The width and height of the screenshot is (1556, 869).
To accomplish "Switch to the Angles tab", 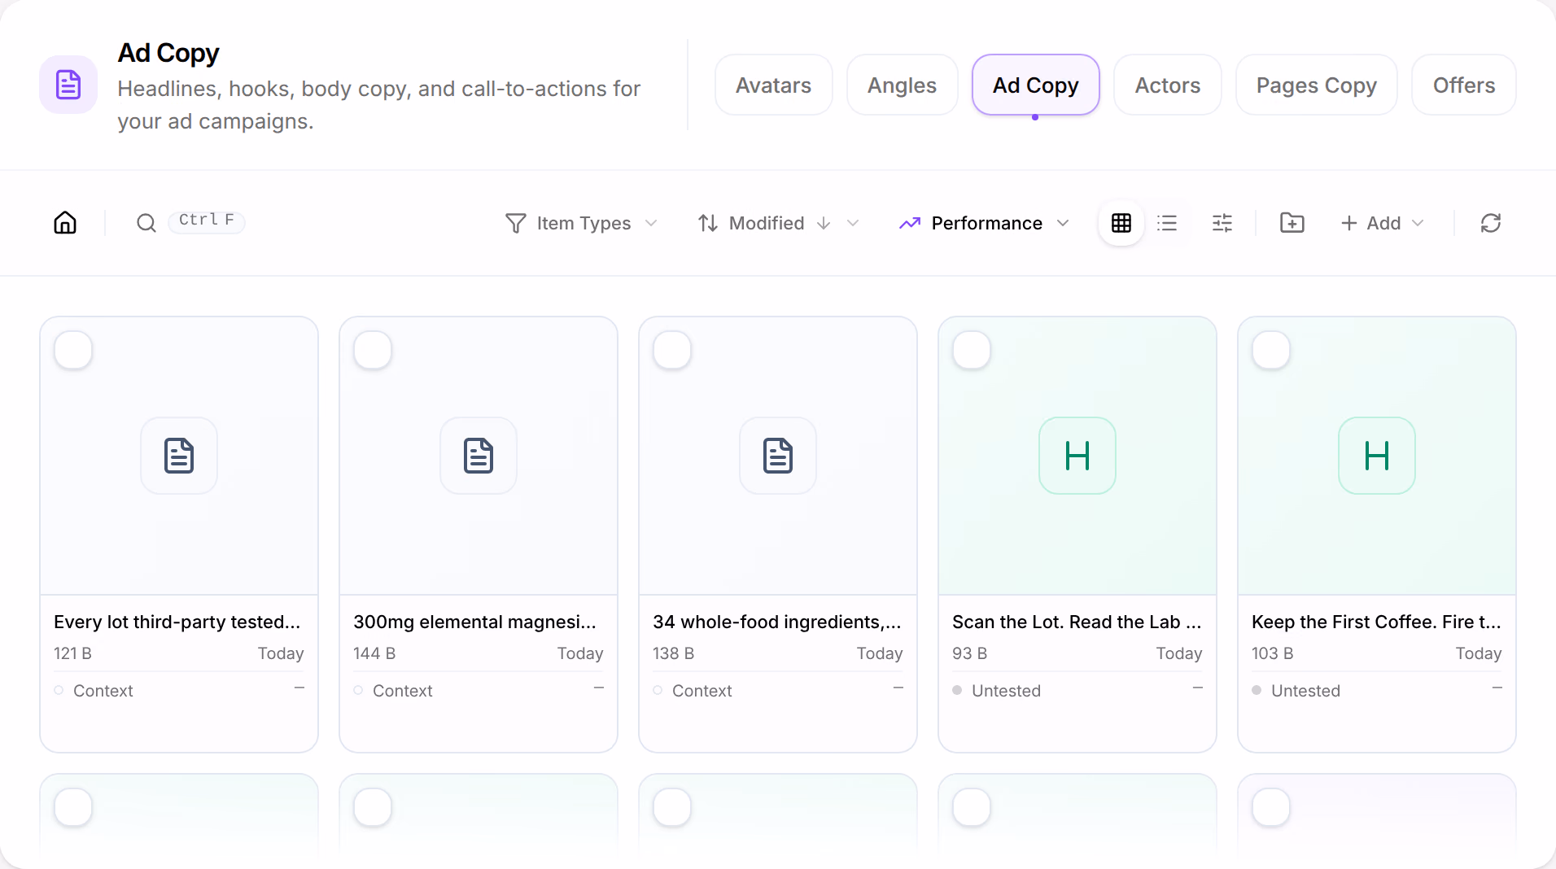I will click(902, 85).
